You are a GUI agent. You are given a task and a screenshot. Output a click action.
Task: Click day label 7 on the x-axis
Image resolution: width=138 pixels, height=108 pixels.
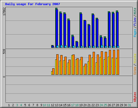click(x=33, y=105)
